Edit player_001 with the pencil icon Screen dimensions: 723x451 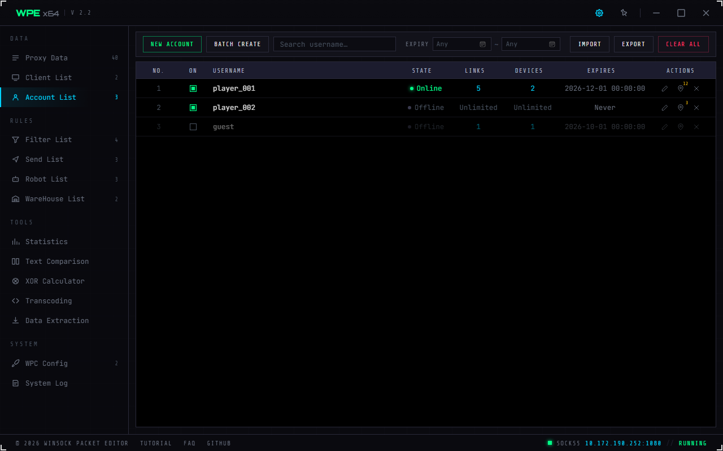pos(665,89)
